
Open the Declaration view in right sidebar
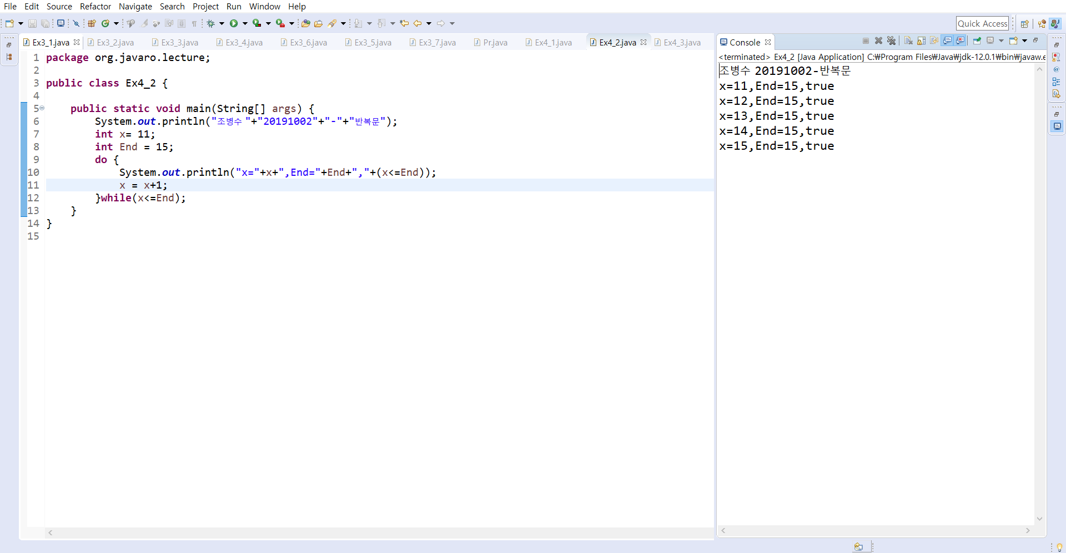(x=1056, y=94)
